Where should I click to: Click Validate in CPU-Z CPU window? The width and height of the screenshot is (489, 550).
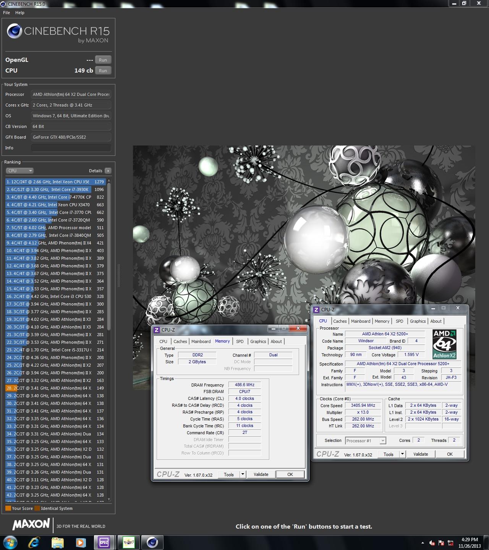pyautogui.click(x=421, y=454)
